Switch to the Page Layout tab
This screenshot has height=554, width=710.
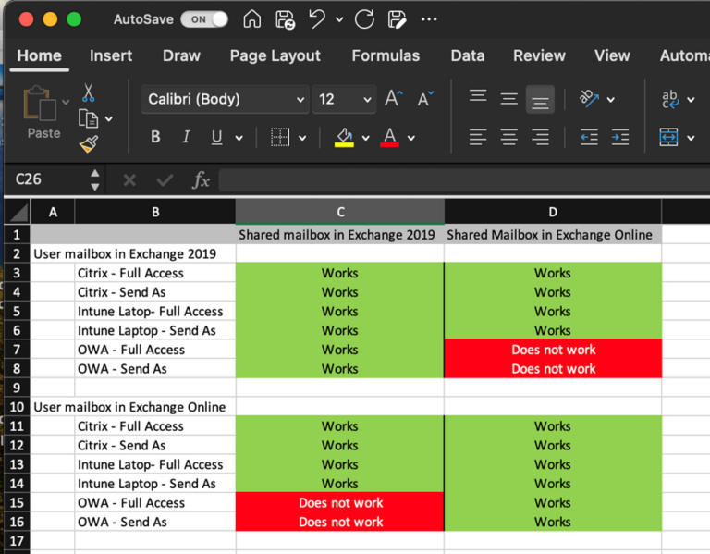coord(275,55)
